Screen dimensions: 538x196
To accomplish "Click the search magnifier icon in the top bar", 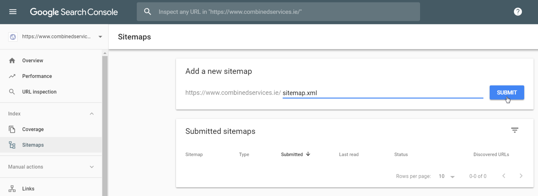I will click(x=147, y=12).
